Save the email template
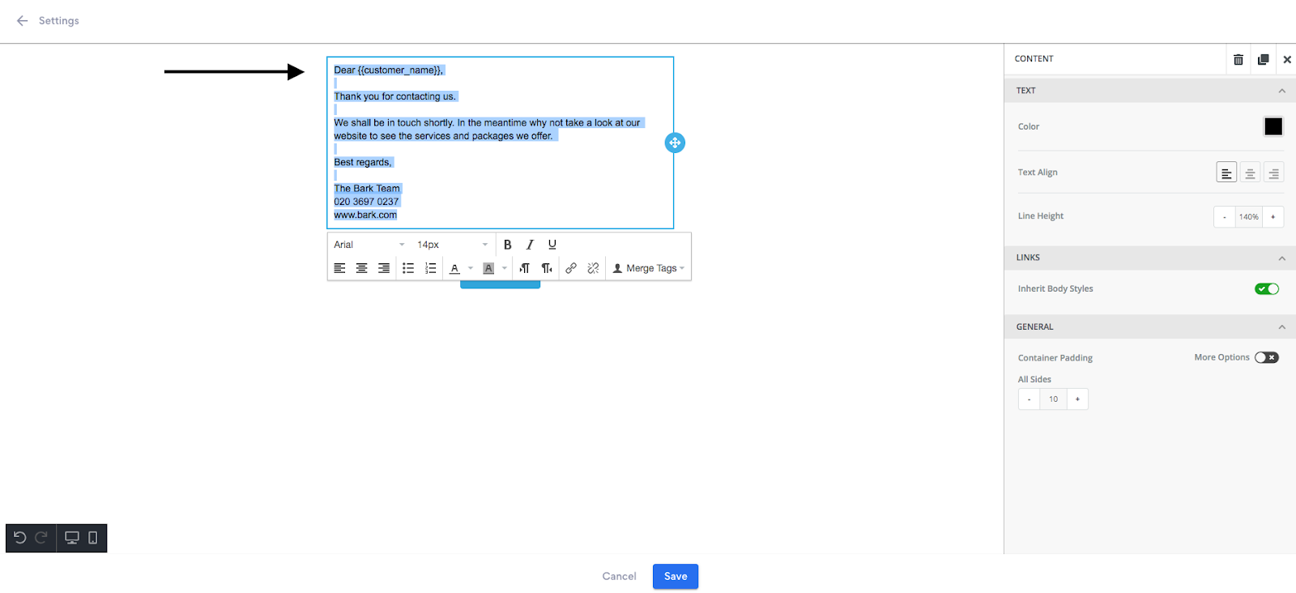 (x=676, y=577)
